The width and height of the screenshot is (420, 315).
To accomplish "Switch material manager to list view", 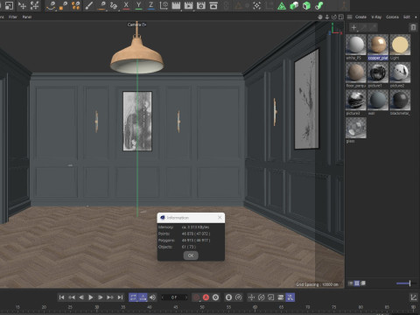I will 351,283.
